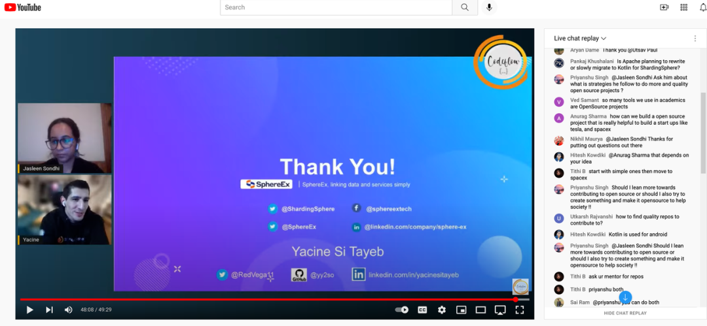Go full screen

point(519,310)
